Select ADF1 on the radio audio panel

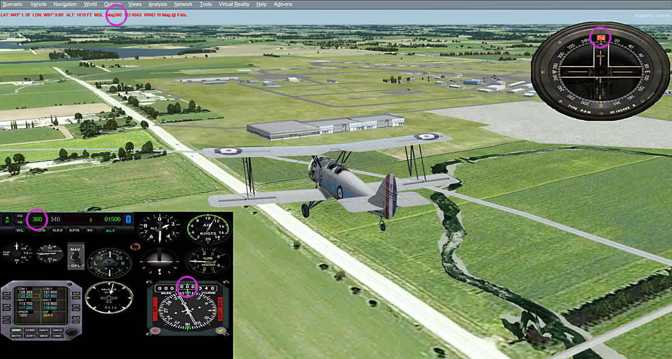click(30, 336)
